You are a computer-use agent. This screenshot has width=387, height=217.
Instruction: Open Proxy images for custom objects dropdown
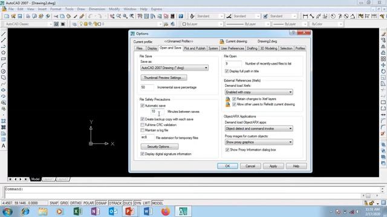point(259,142)
